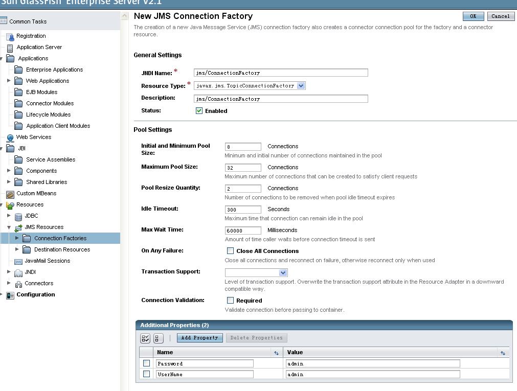Click the Lifecycle Modules folder icon

click(18, 114)
